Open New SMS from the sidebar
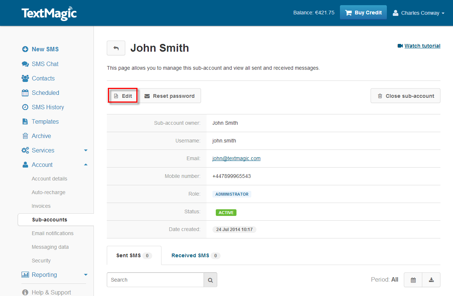The width and height of the screenshot is (453, 296). pyautogui.click(x=45, y=49)
